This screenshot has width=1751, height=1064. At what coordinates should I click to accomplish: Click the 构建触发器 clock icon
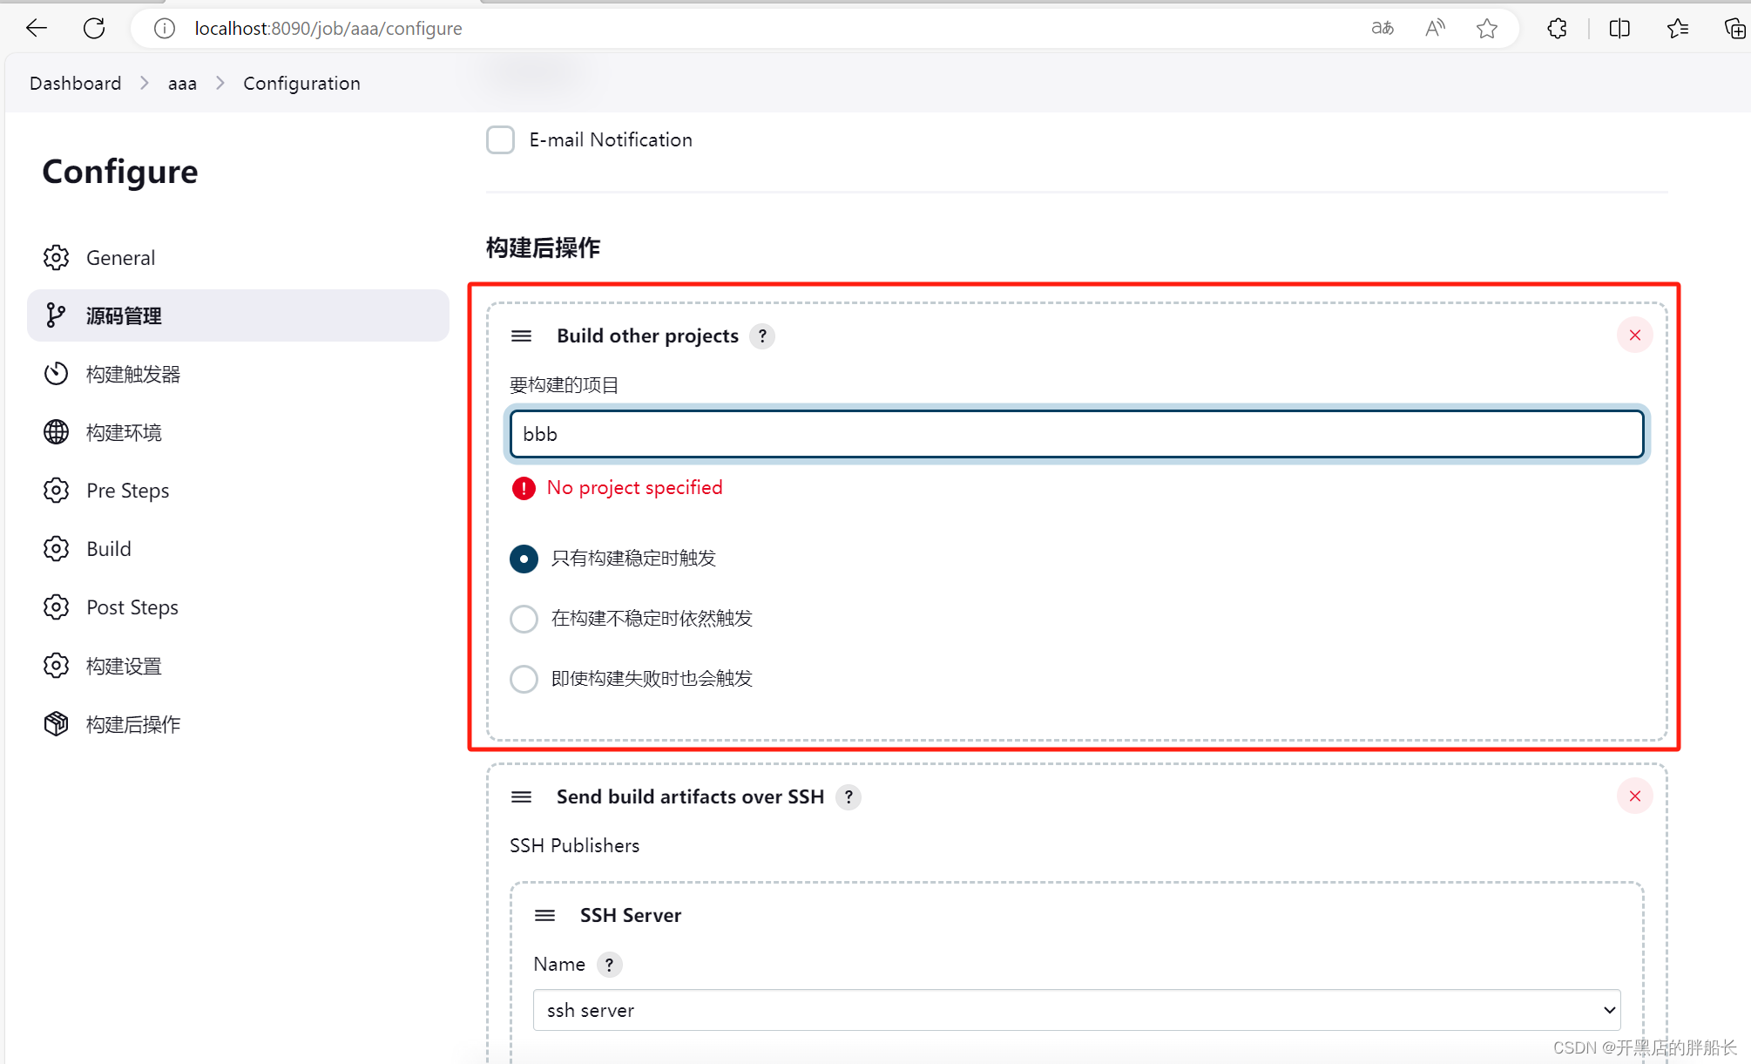57,374
